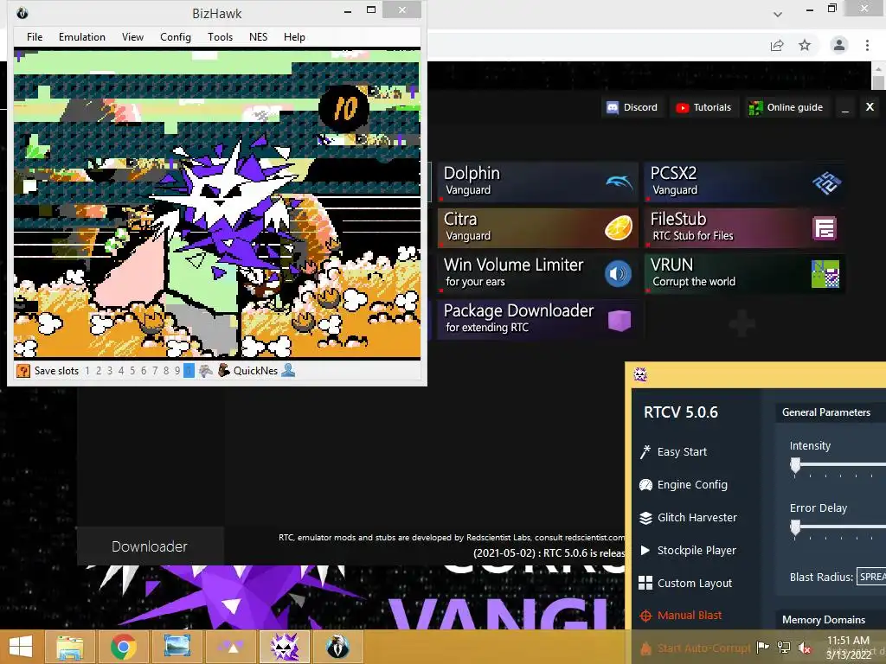Click the muted volume tray icon
Screen dimensions: 886x664
[805, 648]
